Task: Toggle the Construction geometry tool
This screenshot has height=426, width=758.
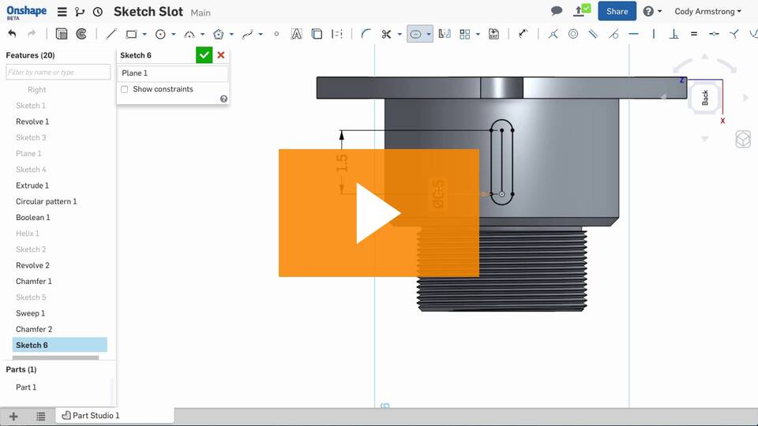Action: pyautogui.click(x=337, y=34)
